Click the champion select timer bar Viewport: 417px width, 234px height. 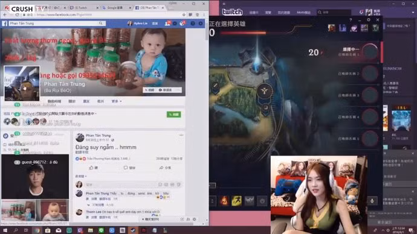[243, 33]
